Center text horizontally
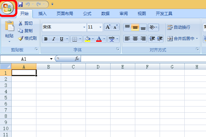Viewport: 206px width, 137px height. click(x=135, y=39)
